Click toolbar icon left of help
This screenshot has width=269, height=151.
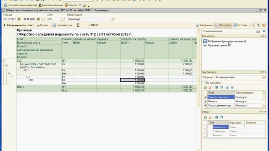click(x=258, y=25)
